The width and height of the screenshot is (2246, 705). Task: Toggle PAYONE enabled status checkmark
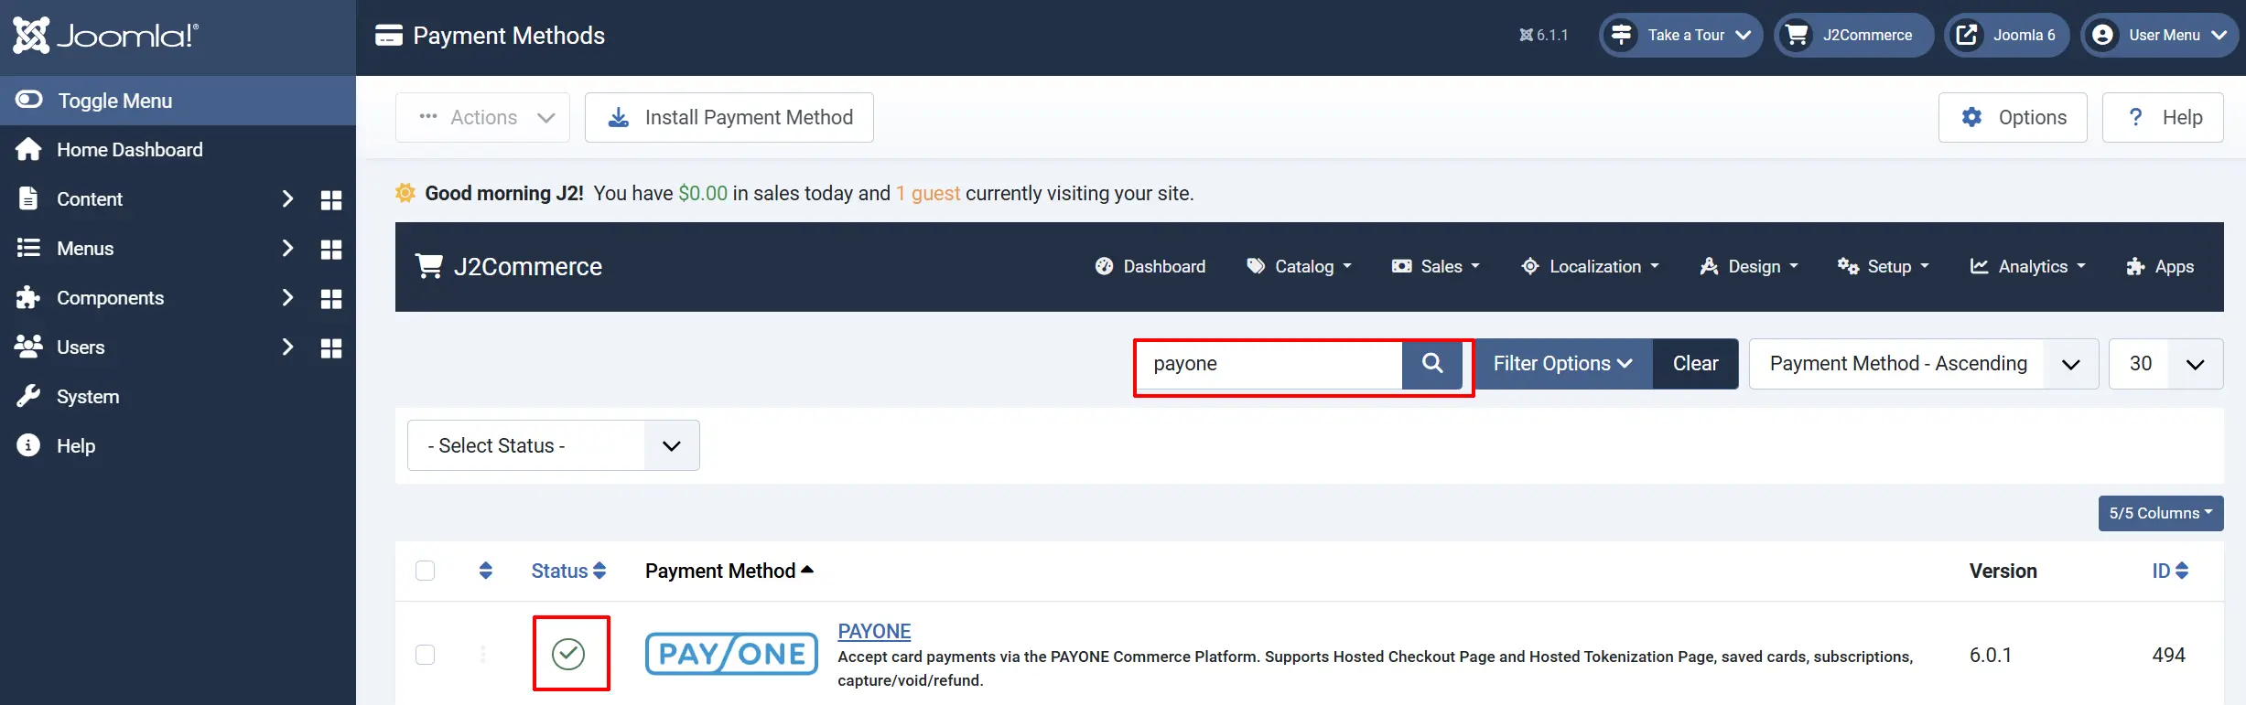click(x=568, y=654)
